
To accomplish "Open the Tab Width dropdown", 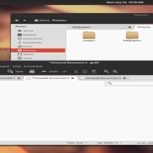I will pos(109,143).
